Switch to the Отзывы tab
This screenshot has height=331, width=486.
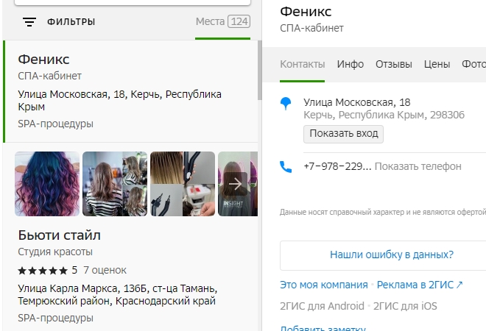tap(393, 64)
